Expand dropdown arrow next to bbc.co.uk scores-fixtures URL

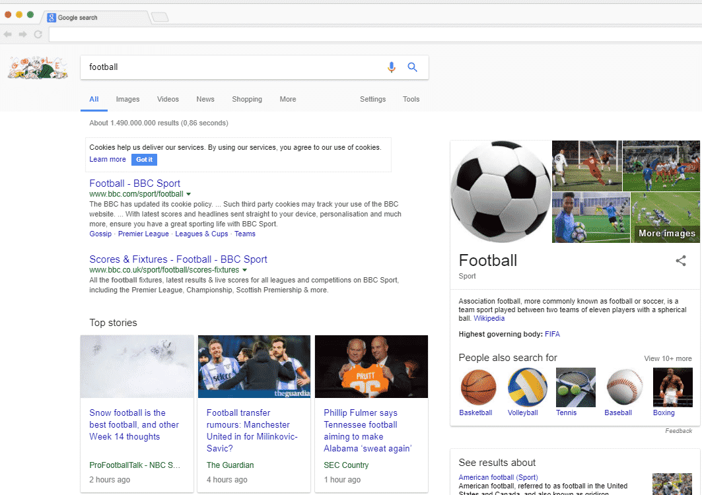pos(244,271)
